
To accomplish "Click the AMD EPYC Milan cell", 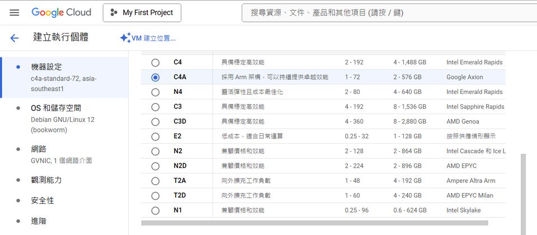I will (x=470, y=195).
